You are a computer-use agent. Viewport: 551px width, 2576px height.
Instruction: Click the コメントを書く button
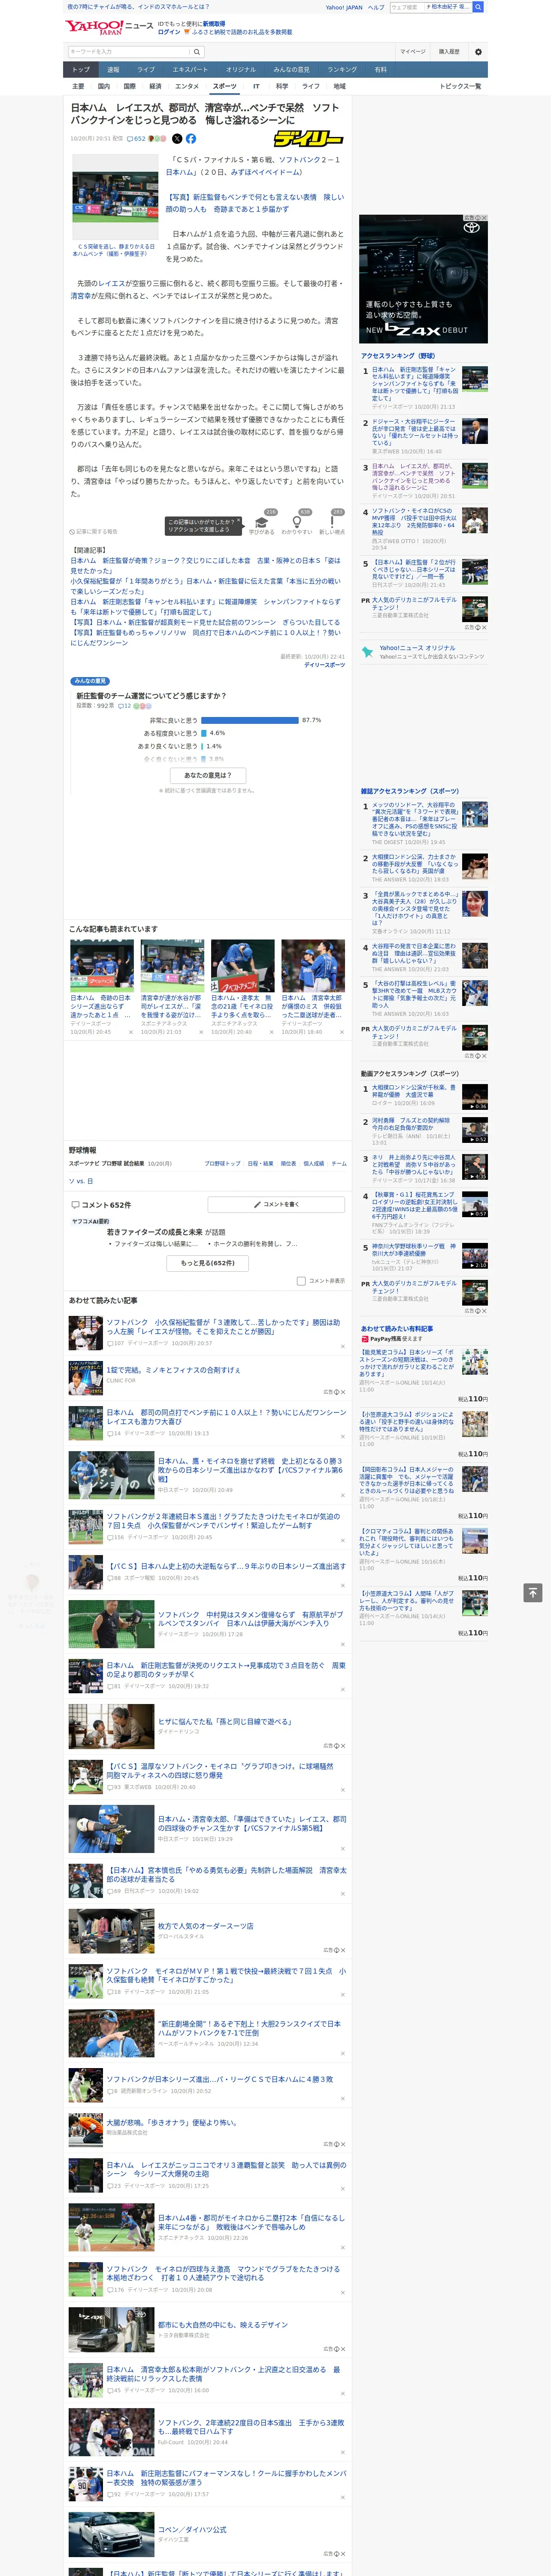(x=276, y=1205)
